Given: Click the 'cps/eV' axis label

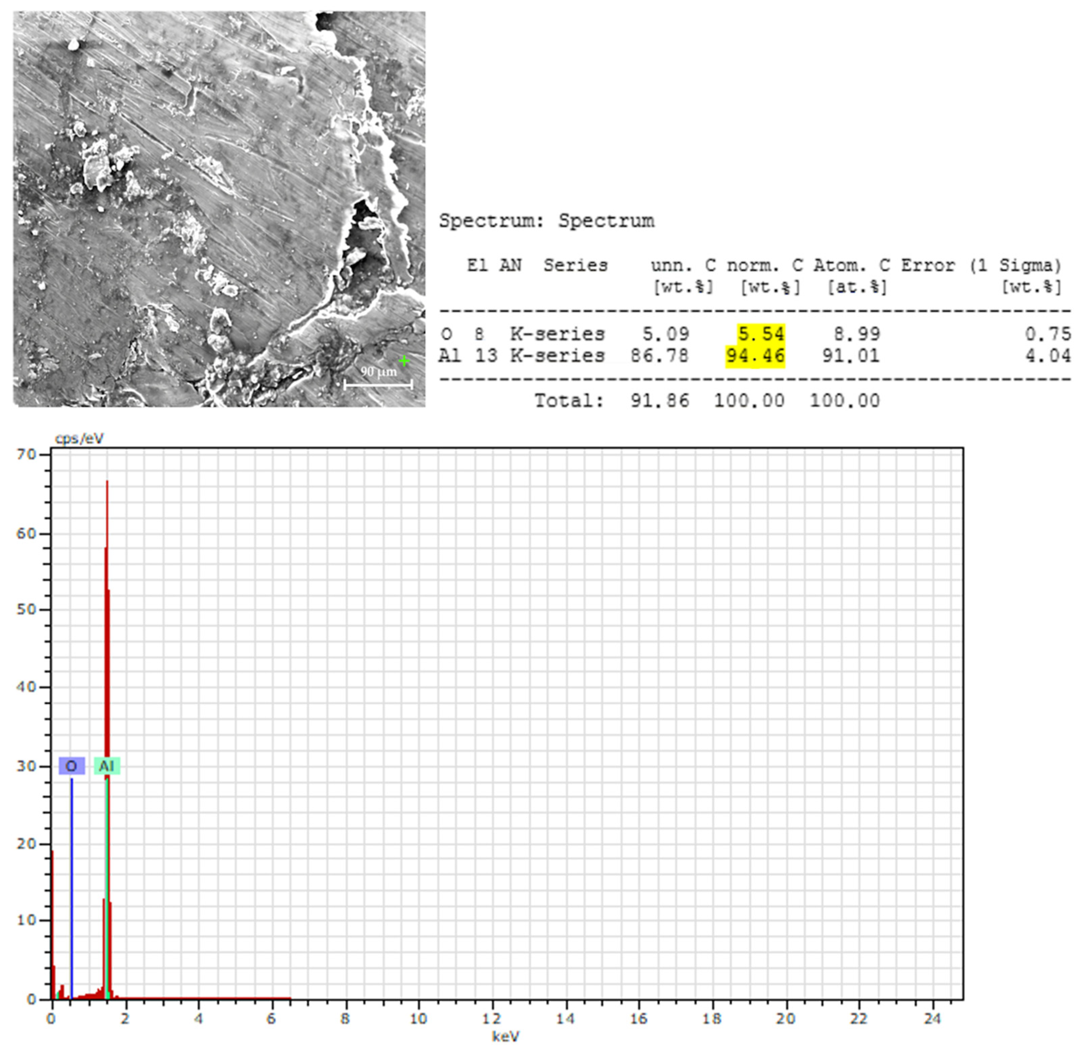Looking at the screenshot, I should (79, 439).
